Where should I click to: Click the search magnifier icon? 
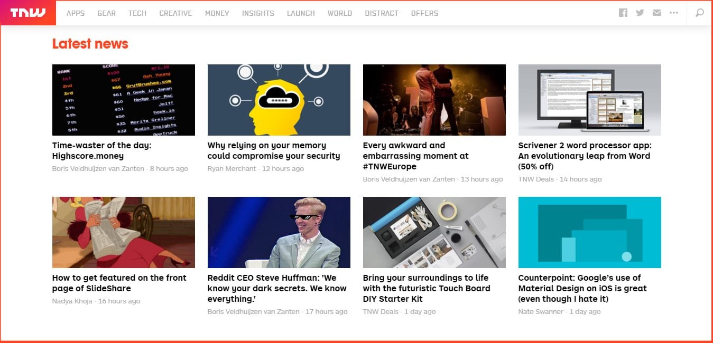700,13
